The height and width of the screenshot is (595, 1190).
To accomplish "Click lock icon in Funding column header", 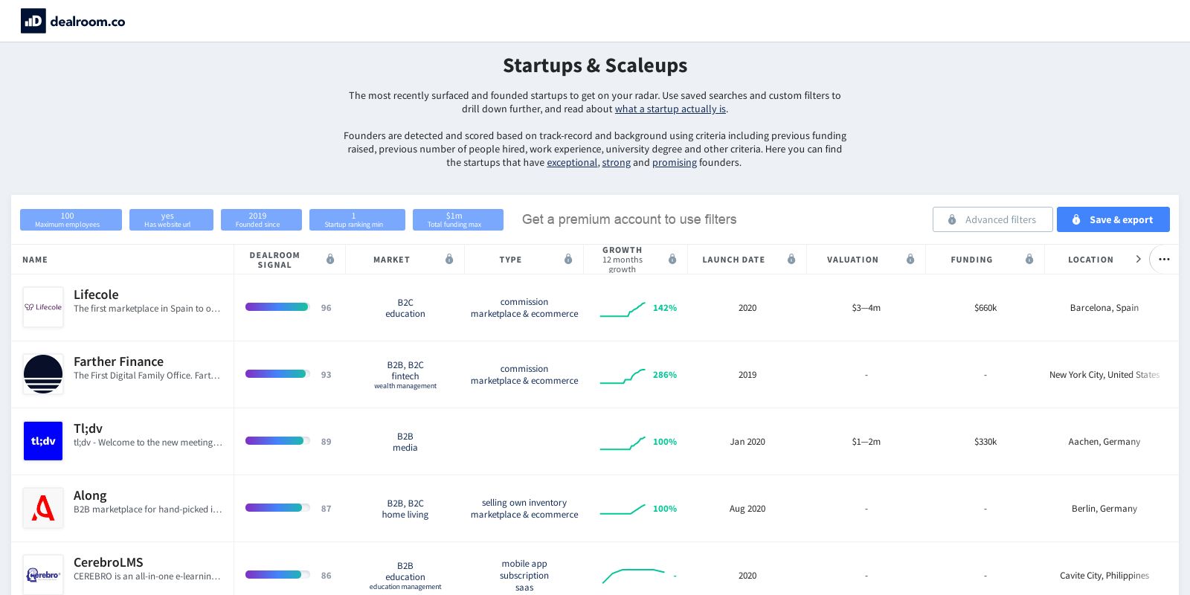I will pyautogui.click(x=1029, y=259).
